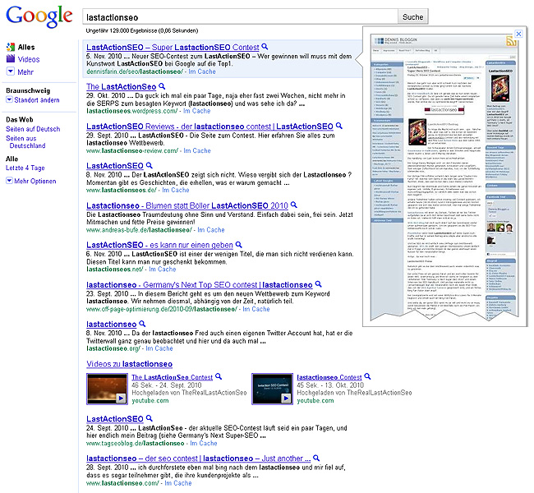
Task: Click 'Mehr' label in left sidebar
Action: pyautogui.click(x=25, y=72)
